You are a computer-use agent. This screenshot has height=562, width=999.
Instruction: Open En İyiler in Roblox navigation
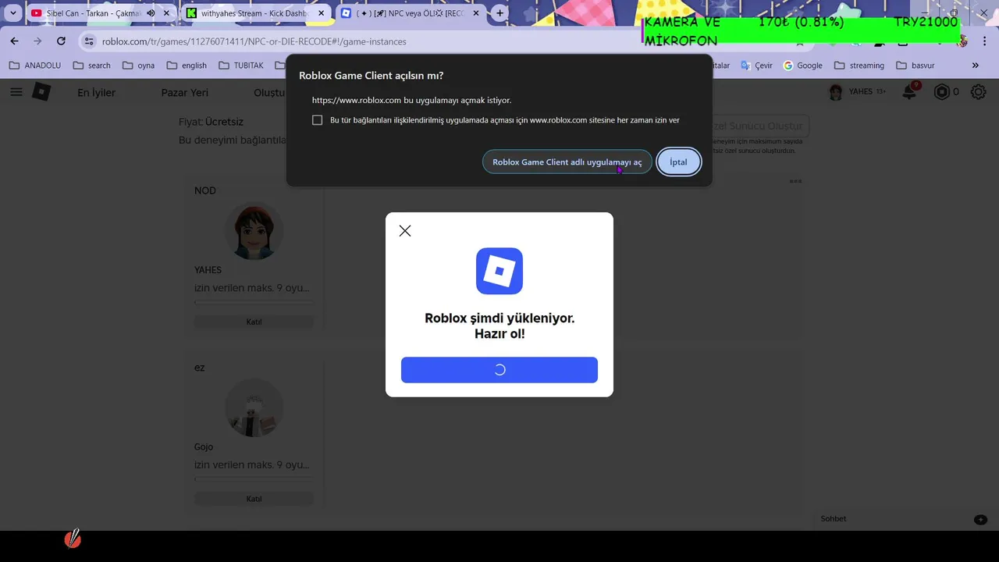(x=96, y=92)
